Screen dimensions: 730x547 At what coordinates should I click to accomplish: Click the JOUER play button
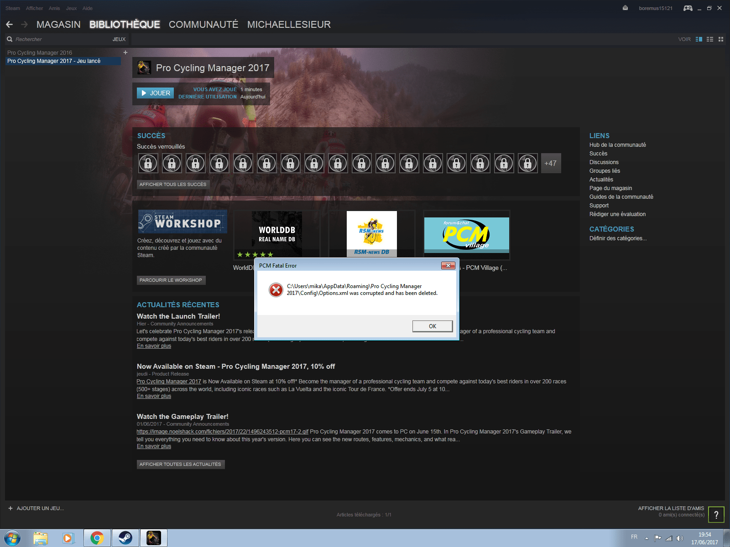point(155,93)
